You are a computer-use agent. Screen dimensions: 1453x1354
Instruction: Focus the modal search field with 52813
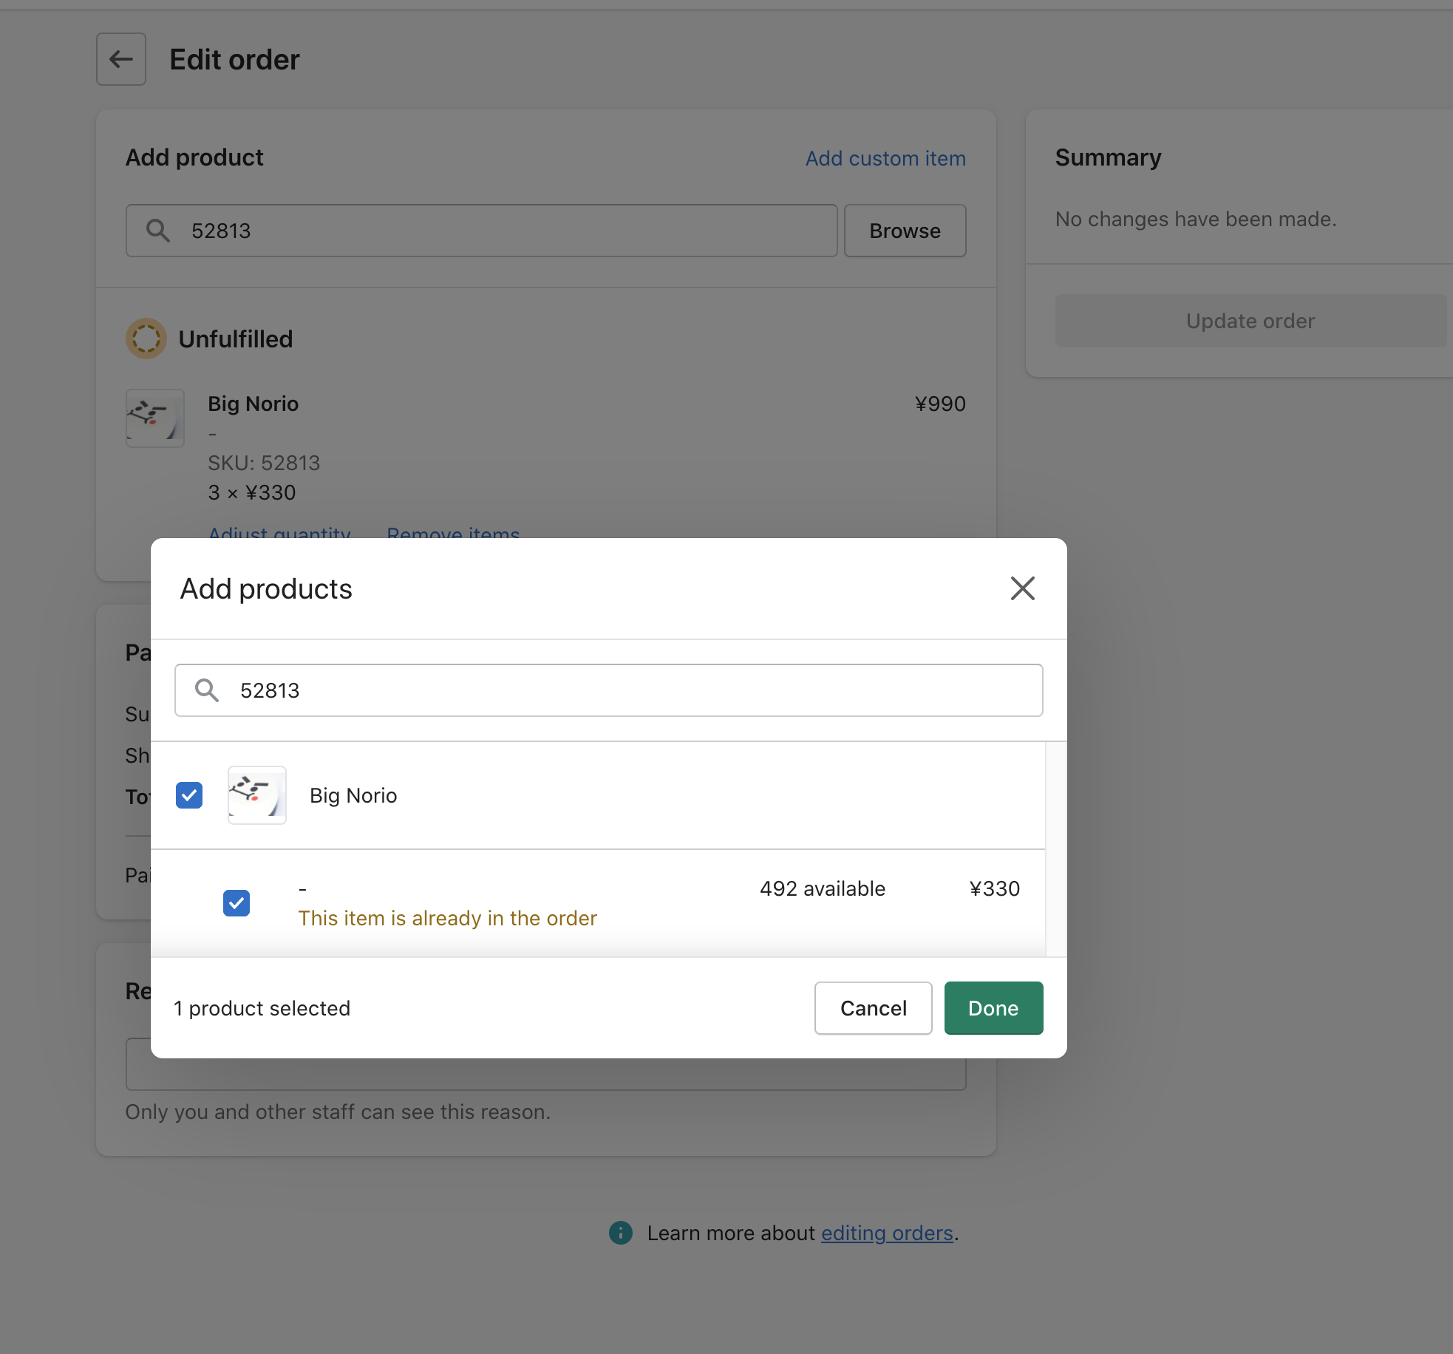click(609, 690)
